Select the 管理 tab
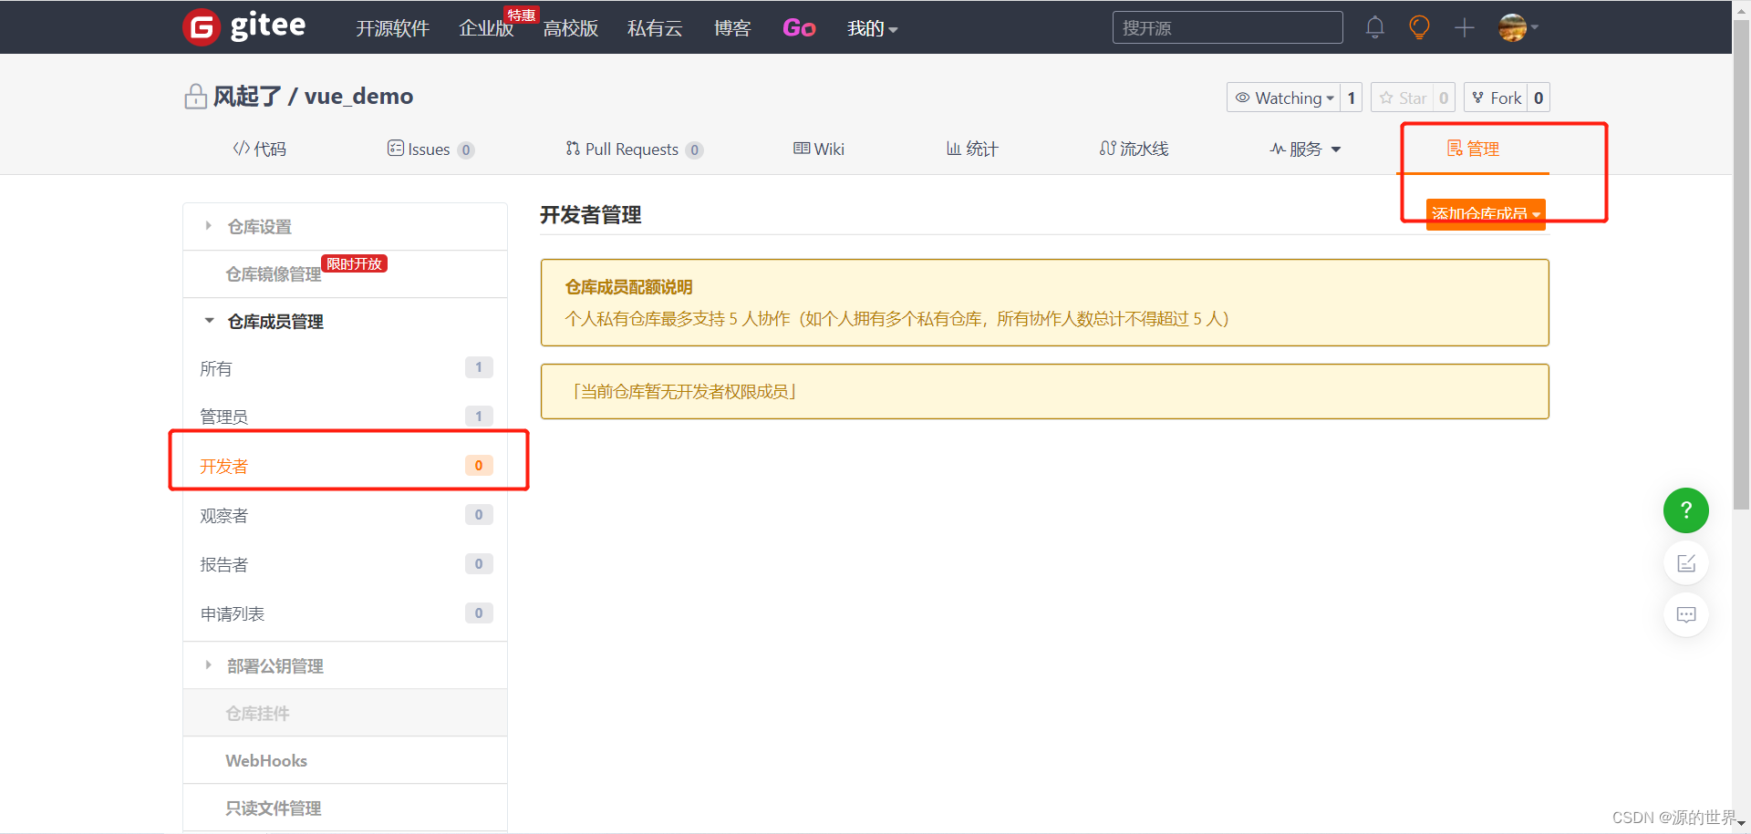The width and height of the screenshot is (1751, 834). [1473, 149]
